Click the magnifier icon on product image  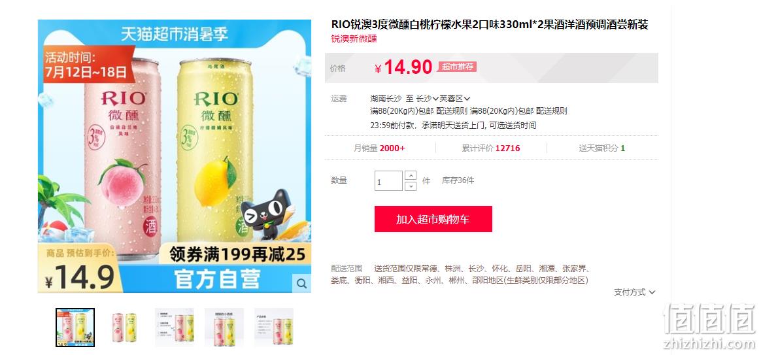pos(301,283)
